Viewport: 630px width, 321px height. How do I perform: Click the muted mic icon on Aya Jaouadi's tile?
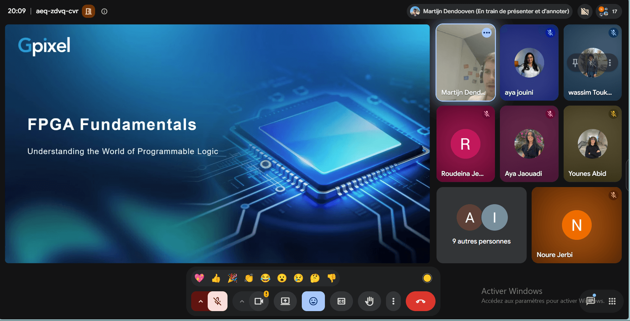(550, 114)
